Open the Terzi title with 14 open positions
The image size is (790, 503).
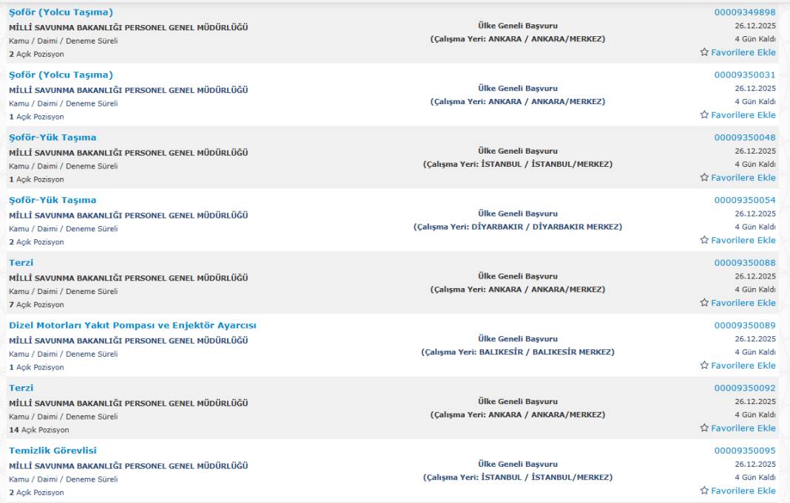pos(21,388)
